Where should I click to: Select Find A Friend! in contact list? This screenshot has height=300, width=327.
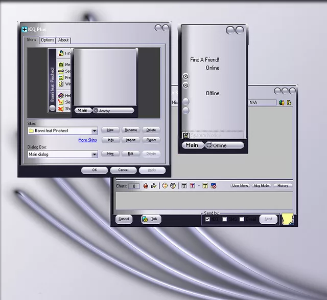coord(204,60)
